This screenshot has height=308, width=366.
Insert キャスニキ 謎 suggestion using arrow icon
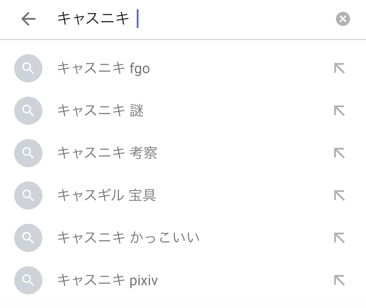click(339, 111)
